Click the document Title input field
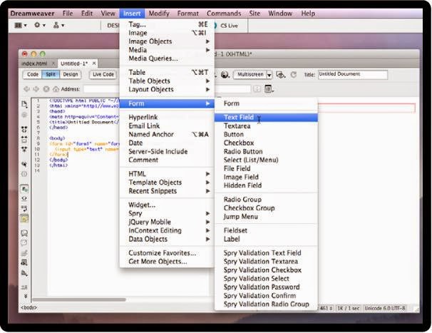Screen dimensions: 432x333 tap(353, 75)
